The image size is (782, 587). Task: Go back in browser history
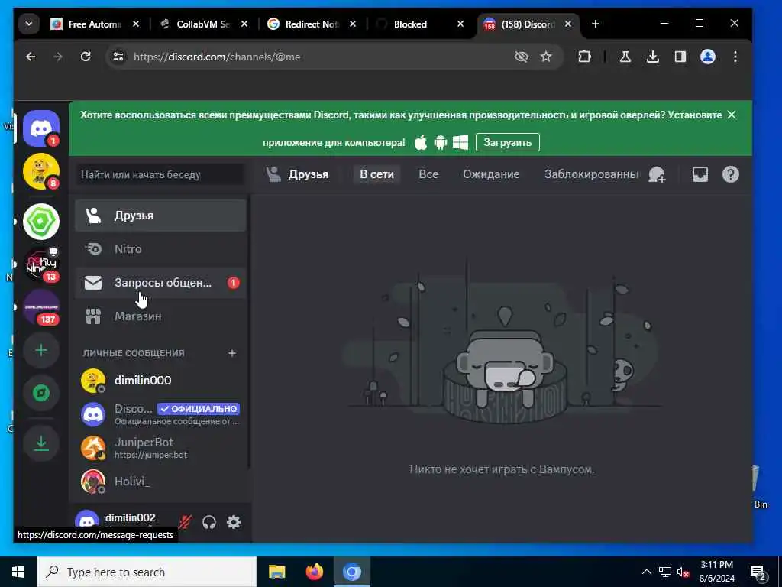(31, 57)
